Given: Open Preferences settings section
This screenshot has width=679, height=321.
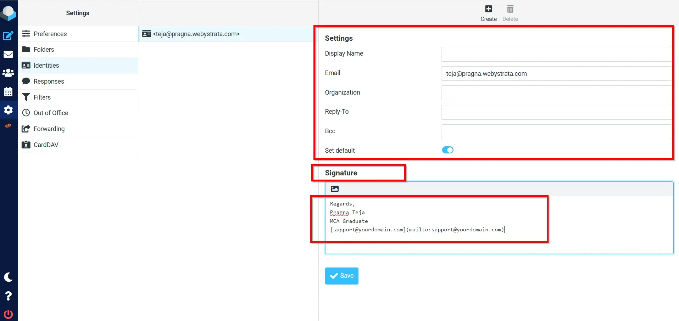Looking at the screenshot, I should [x=78, y=34].
